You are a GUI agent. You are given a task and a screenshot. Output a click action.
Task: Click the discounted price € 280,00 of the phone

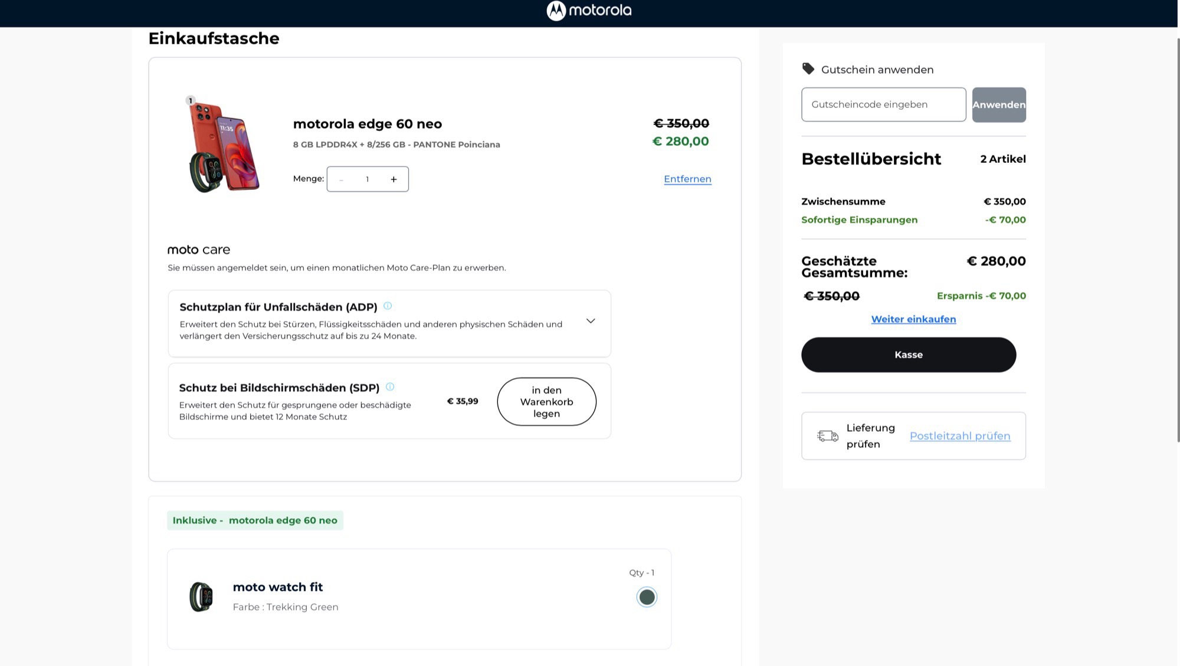tap(681, 142)
